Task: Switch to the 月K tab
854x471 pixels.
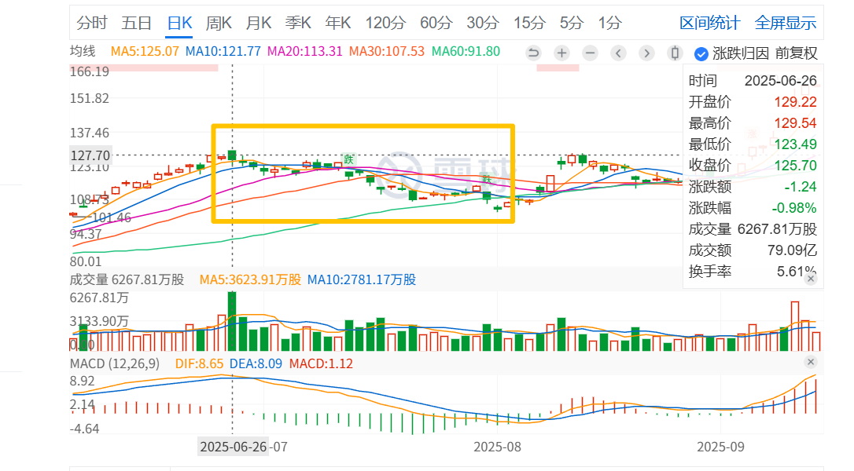Action: click(x=258, y=23)
